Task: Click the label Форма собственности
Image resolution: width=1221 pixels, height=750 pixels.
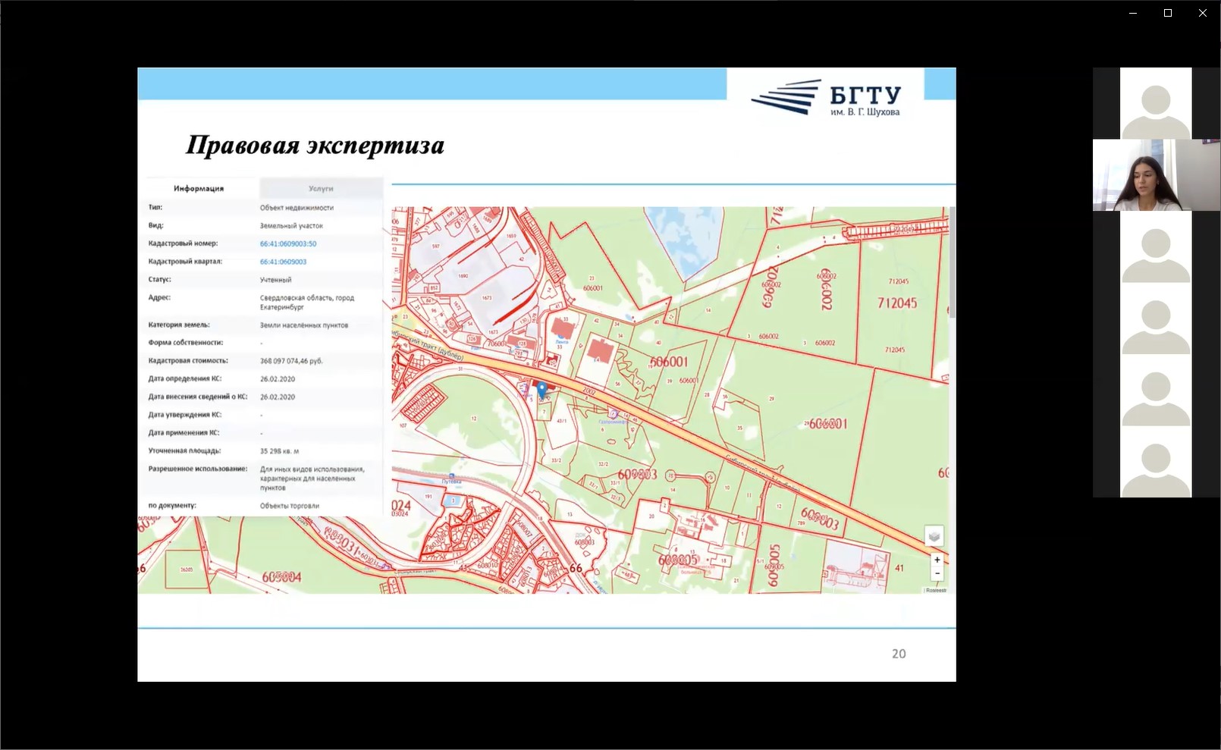Action: (186, 343)
